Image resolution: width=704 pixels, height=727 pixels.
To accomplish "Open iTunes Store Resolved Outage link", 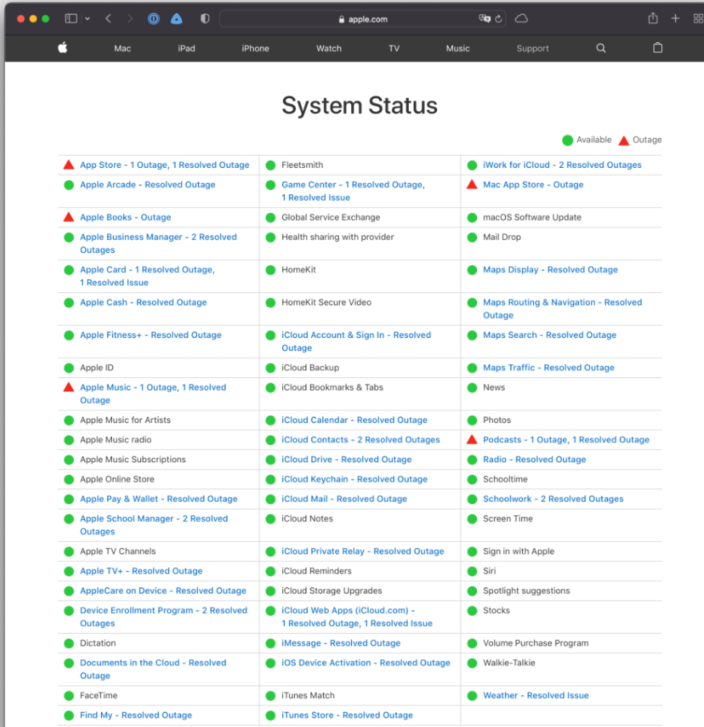I will (347, 715).
